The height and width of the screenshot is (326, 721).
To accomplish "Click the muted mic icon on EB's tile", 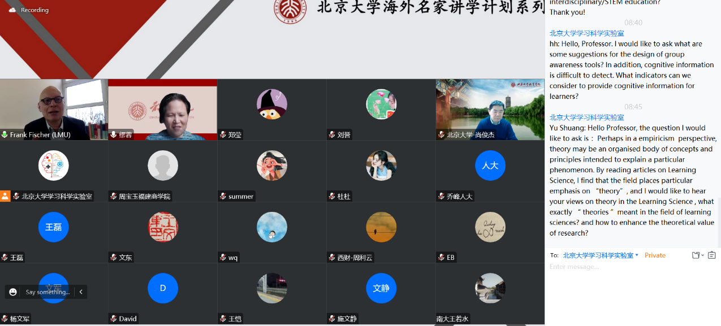I will pyautogui.click(x=441, y=258).
